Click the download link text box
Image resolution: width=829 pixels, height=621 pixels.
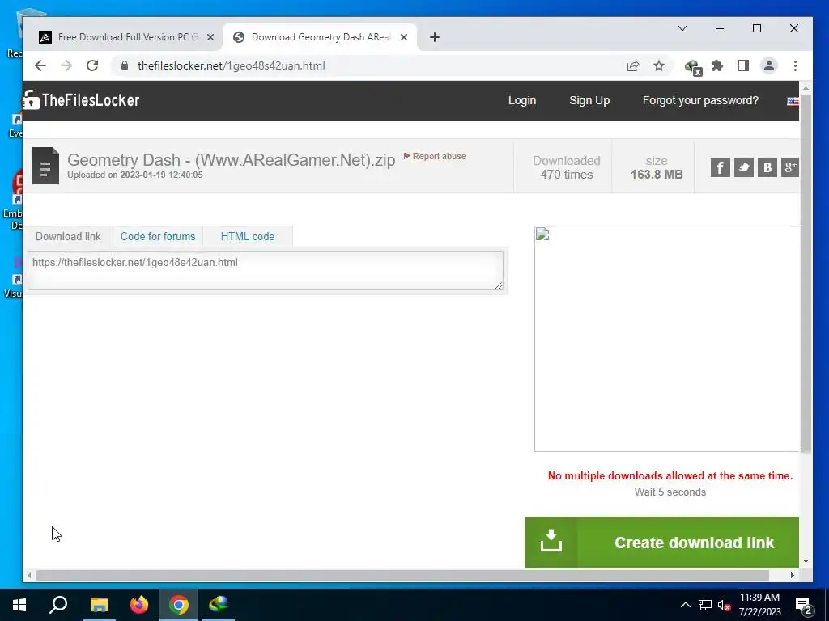coord(266,271)
